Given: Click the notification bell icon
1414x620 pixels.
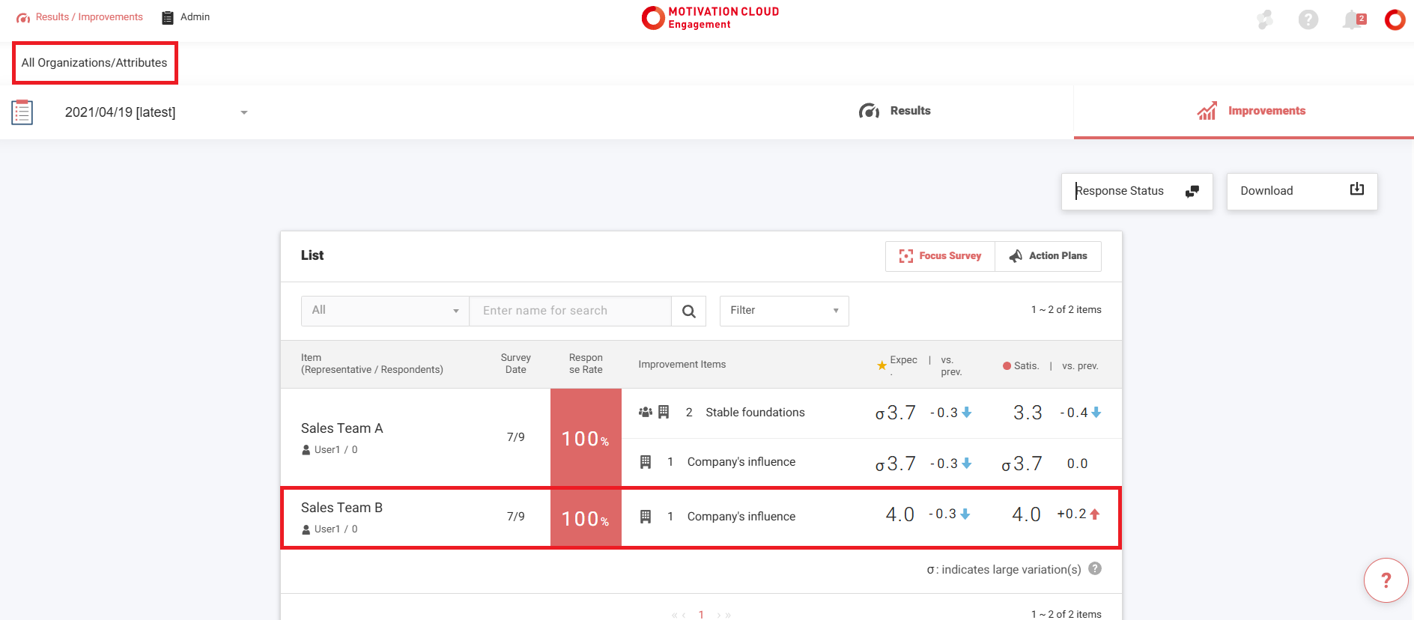Looking at the screenshot, I should (x=1353, y=19).
